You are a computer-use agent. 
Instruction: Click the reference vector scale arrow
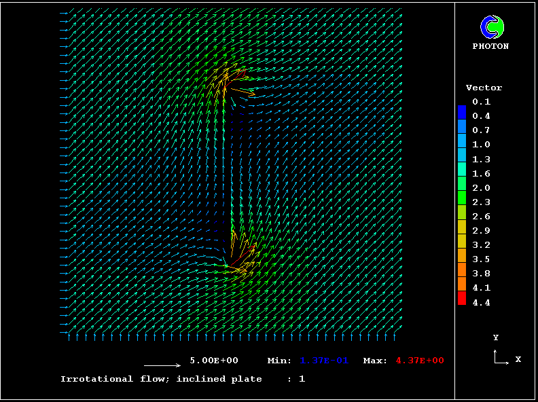[162, 365]
